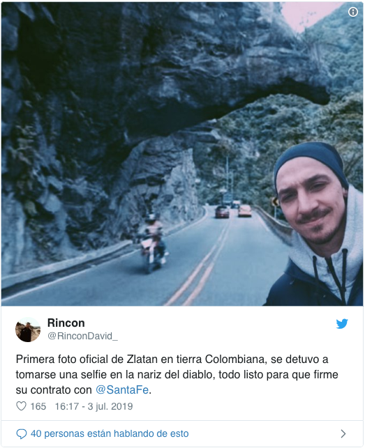The image size is (365, 448).
Task: Open Rincon's round profile avatar
Action: pos(28,330)
